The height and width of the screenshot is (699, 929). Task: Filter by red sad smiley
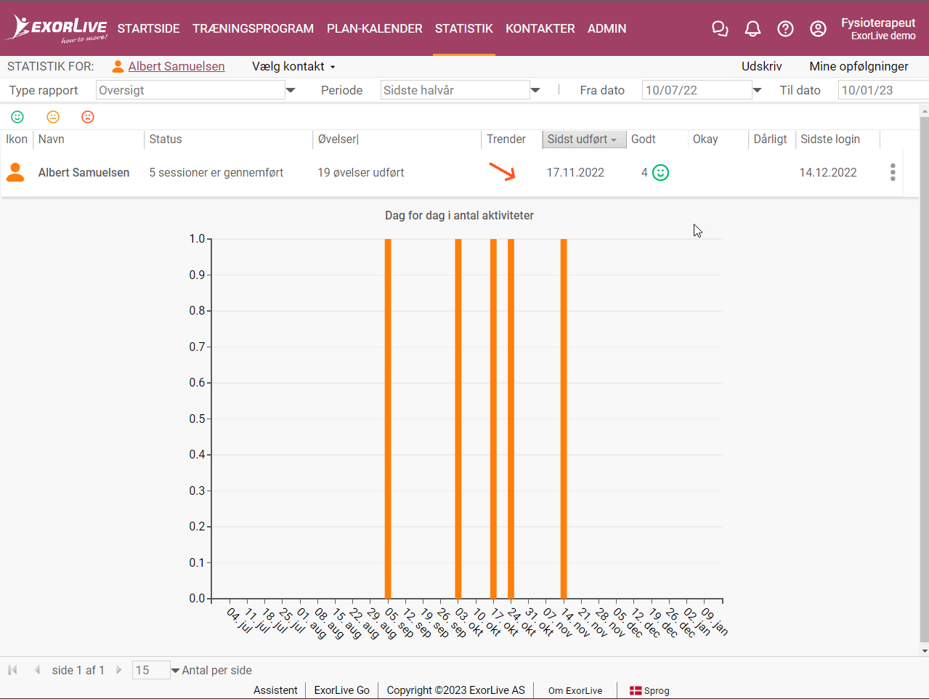88,117
